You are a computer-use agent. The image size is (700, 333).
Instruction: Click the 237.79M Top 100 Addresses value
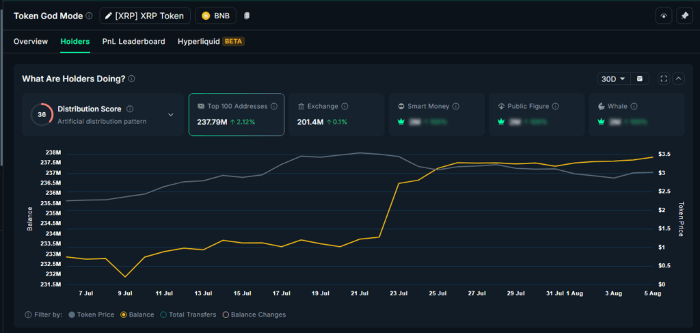click(212, 122)
